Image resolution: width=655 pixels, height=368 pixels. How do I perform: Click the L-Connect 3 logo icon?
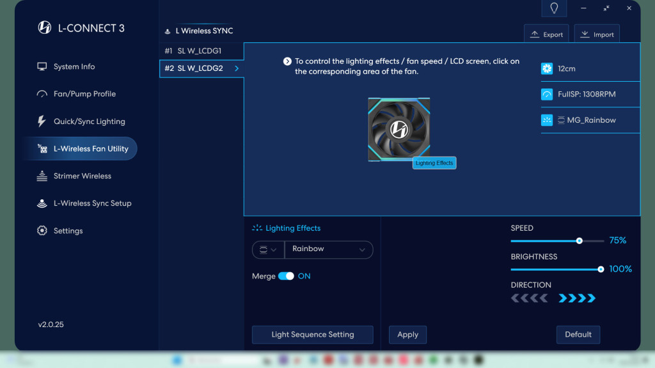[x=44, y=27]
